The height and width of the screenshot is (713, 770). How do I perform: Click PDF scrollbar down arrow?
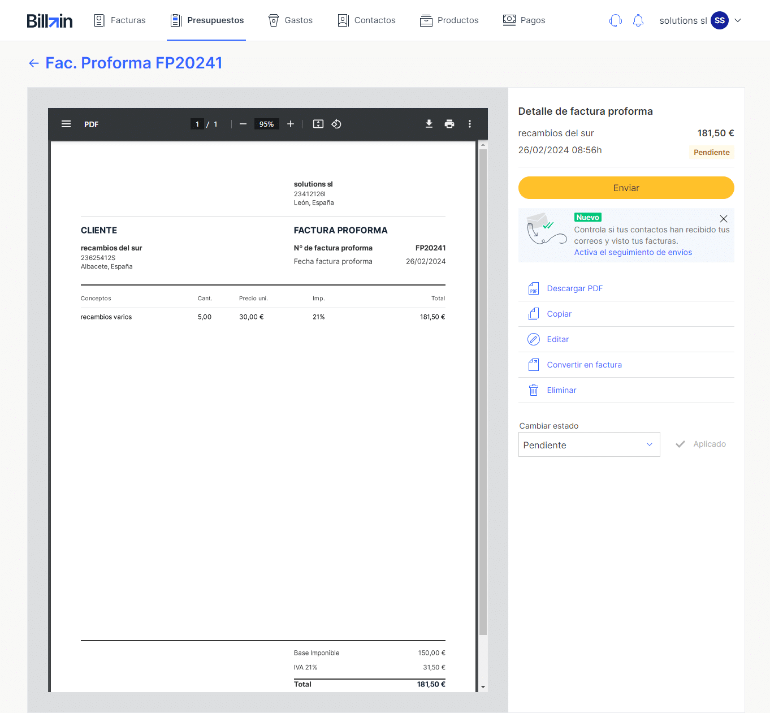pos(483,687)
